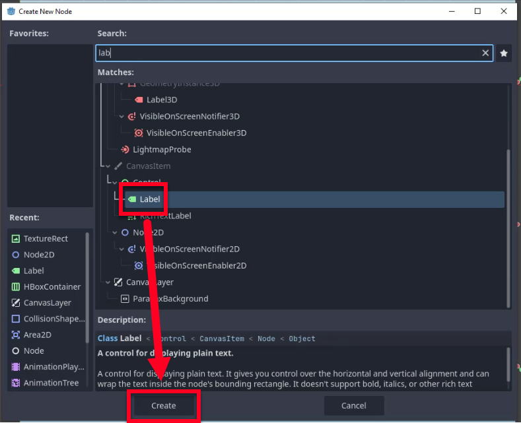This screenshot has width=521, height=423.
Task: Open the Control class link in description
Action: (171, 339)
